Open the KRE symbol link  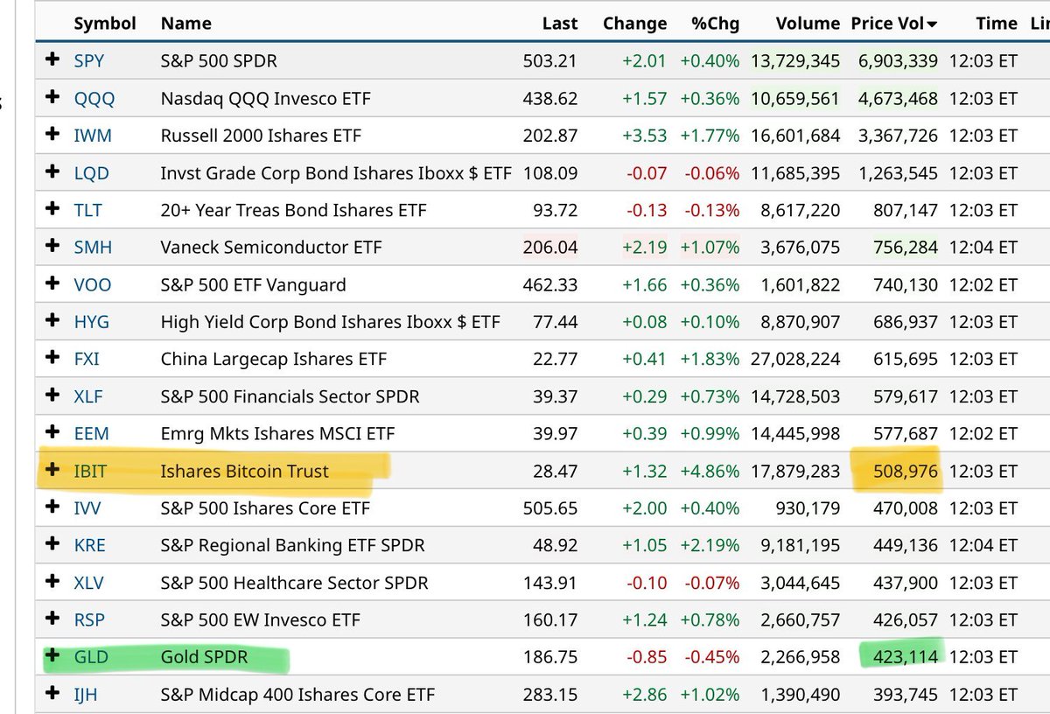tap(89, 546)
